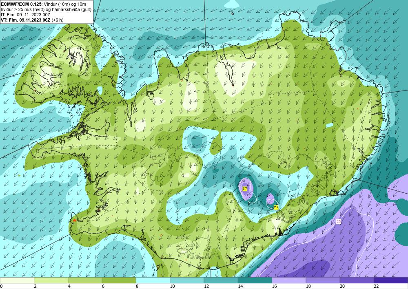This screenshot has width=408, height=289.
Task: Click the '0' tick on the color scale
Action: pyautogui.click(x=1, y=286)
